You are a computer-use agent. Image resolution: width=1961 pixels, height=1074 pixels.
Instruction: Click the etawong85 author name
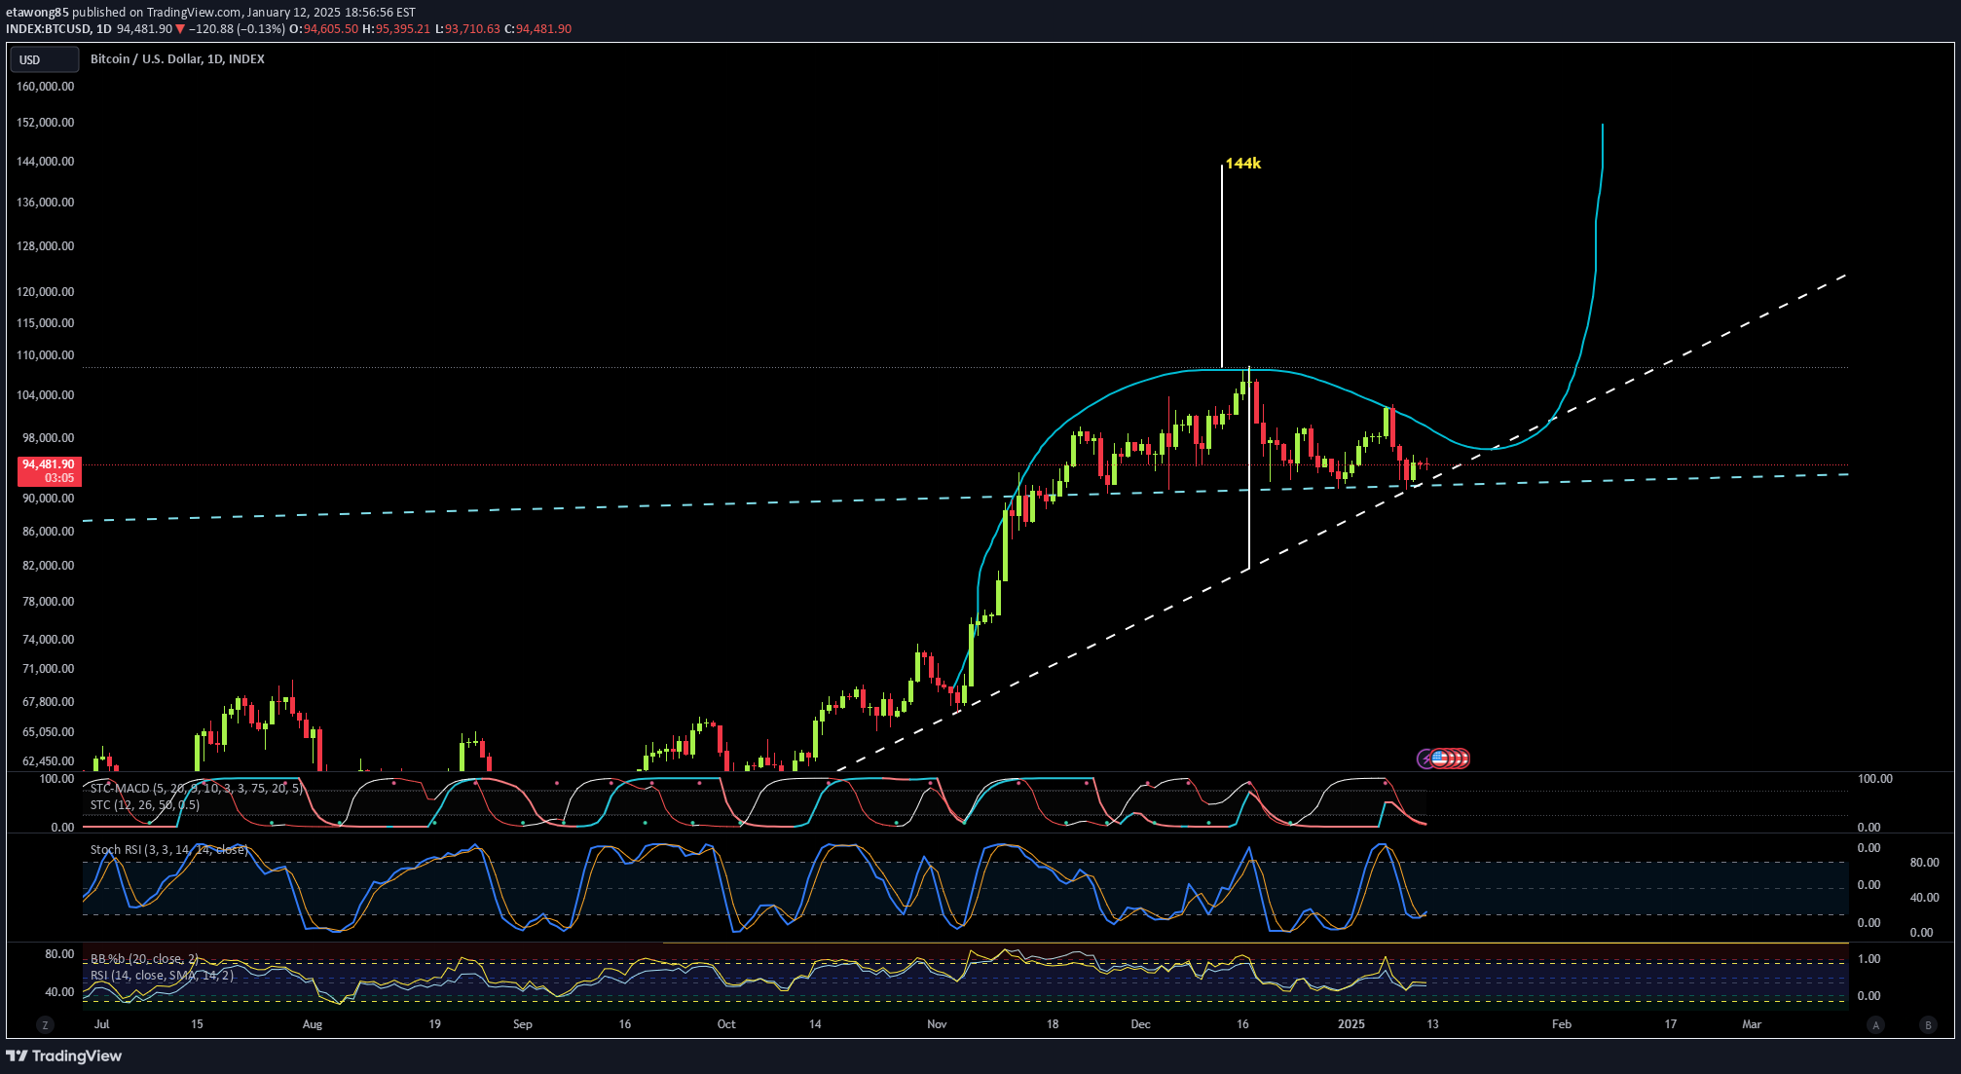click(37, 12)
